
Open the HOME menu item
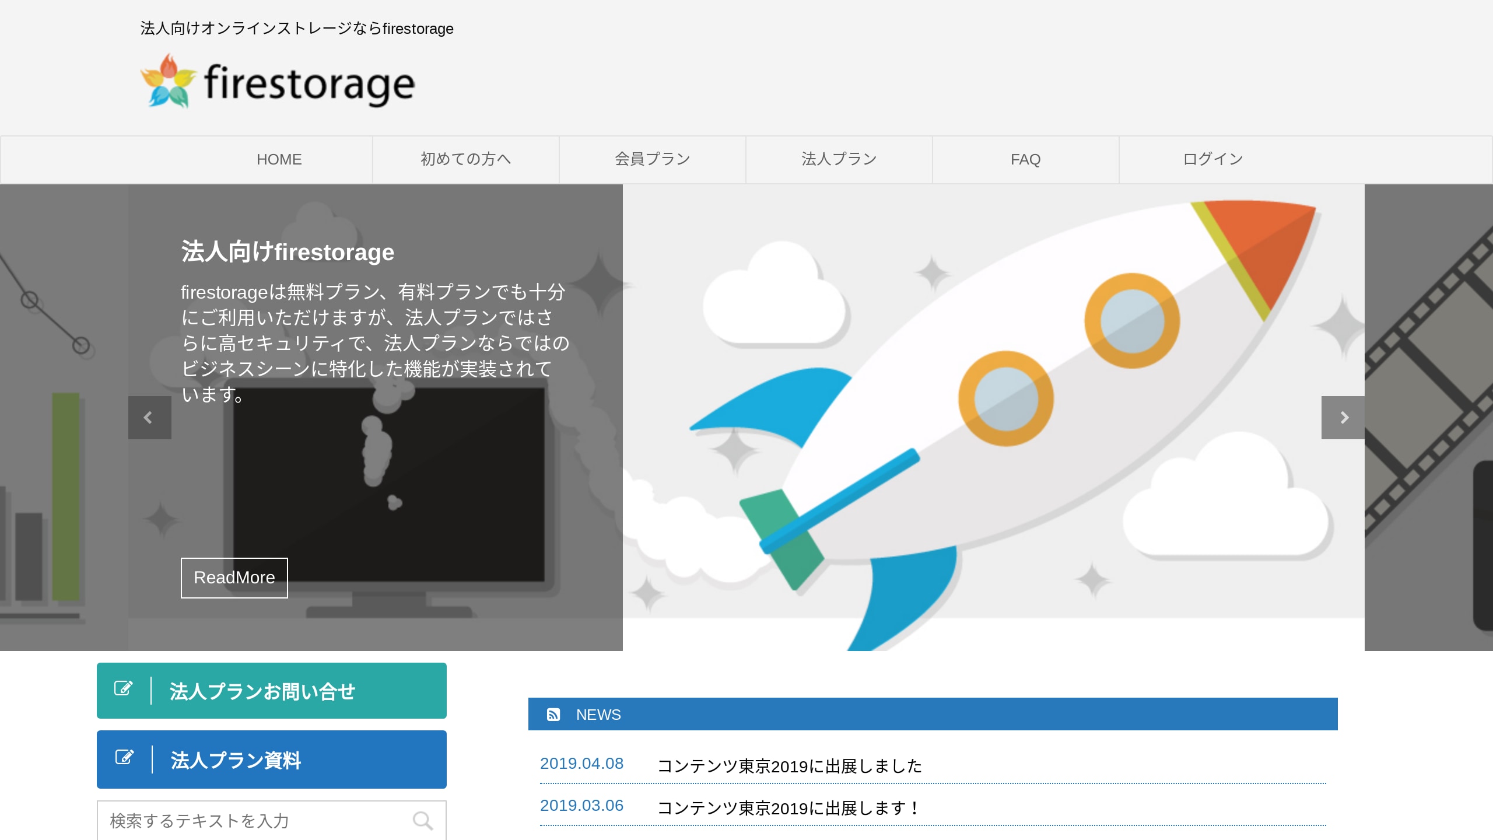point(279,159)
